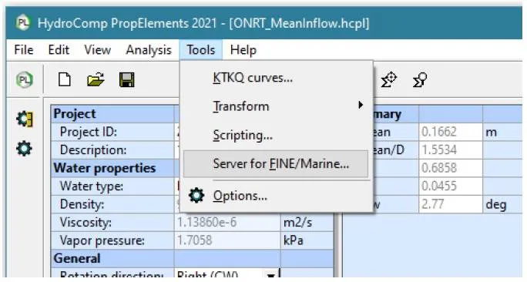This screenshot has height=282, width=527.
Task: Click the New file icon
Action: pyautogui.click(x=65, y=79)
